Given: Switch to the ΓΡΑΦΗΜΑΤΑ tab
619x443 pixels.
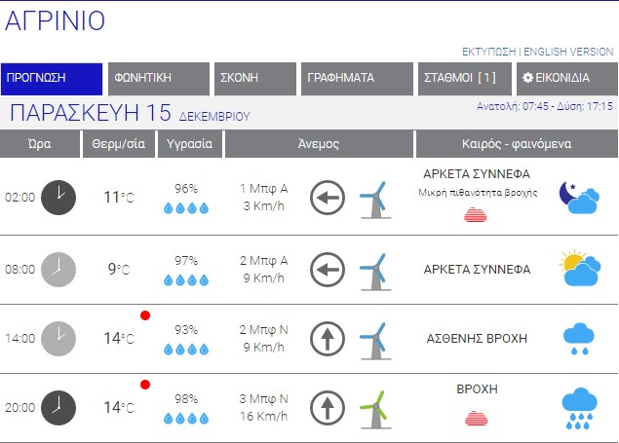Looking at the screenshot, I should (x=358, y=79).
